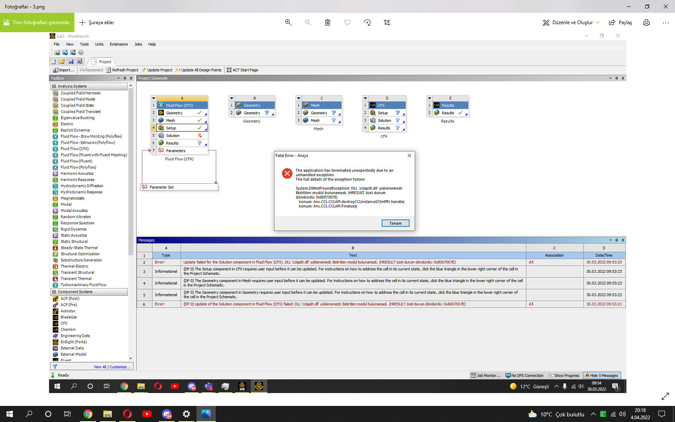Open the Windows notification center
The height and width of the screenshot is (422, 675).
pyautogui.click(x=662, y=414)
